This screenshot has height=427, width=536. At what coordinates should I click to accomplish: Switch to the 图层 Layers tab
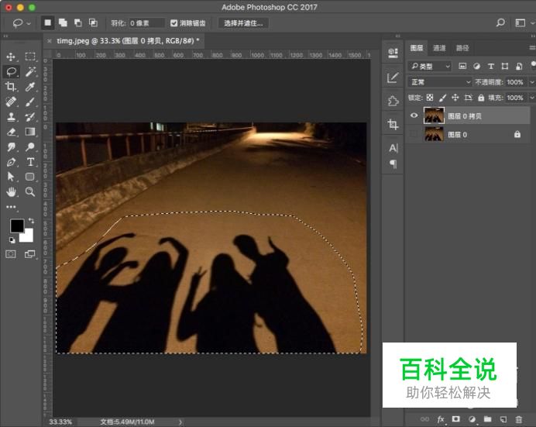[x=417, y=48]
